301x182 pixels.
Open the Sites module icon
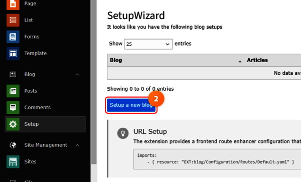click(13, 161)
